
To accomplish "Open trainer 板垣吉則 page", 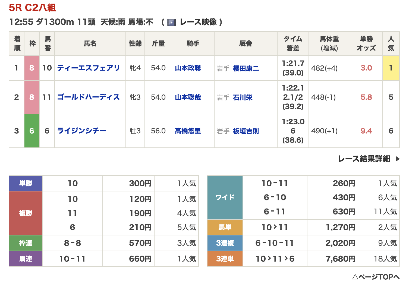I will (x=246, y=131).
